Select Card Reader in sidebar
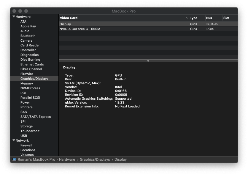Viewport: 248px width, 175px height. [30, 45]
